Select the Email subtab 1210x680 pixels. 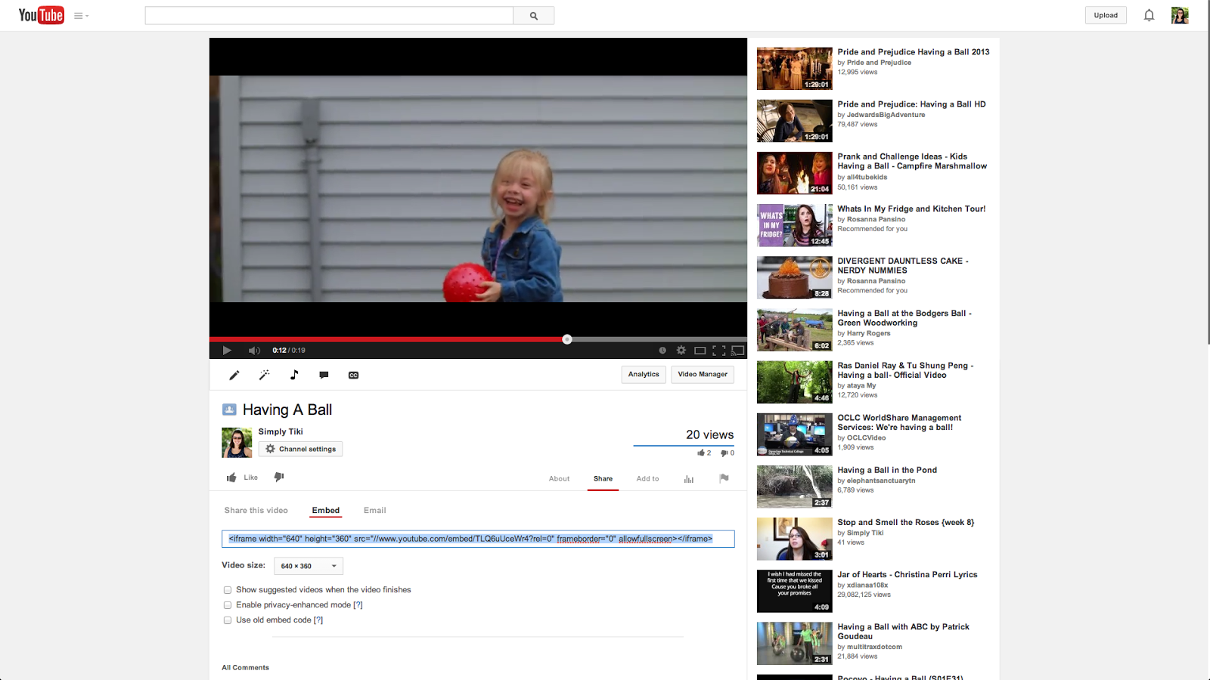point(374,510)
